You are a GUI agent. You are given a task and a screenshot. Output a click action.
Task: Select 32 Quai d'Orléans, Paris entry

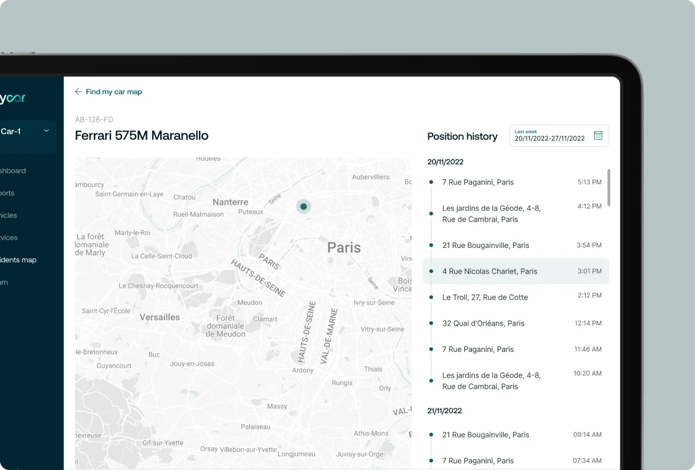(515, 323)
